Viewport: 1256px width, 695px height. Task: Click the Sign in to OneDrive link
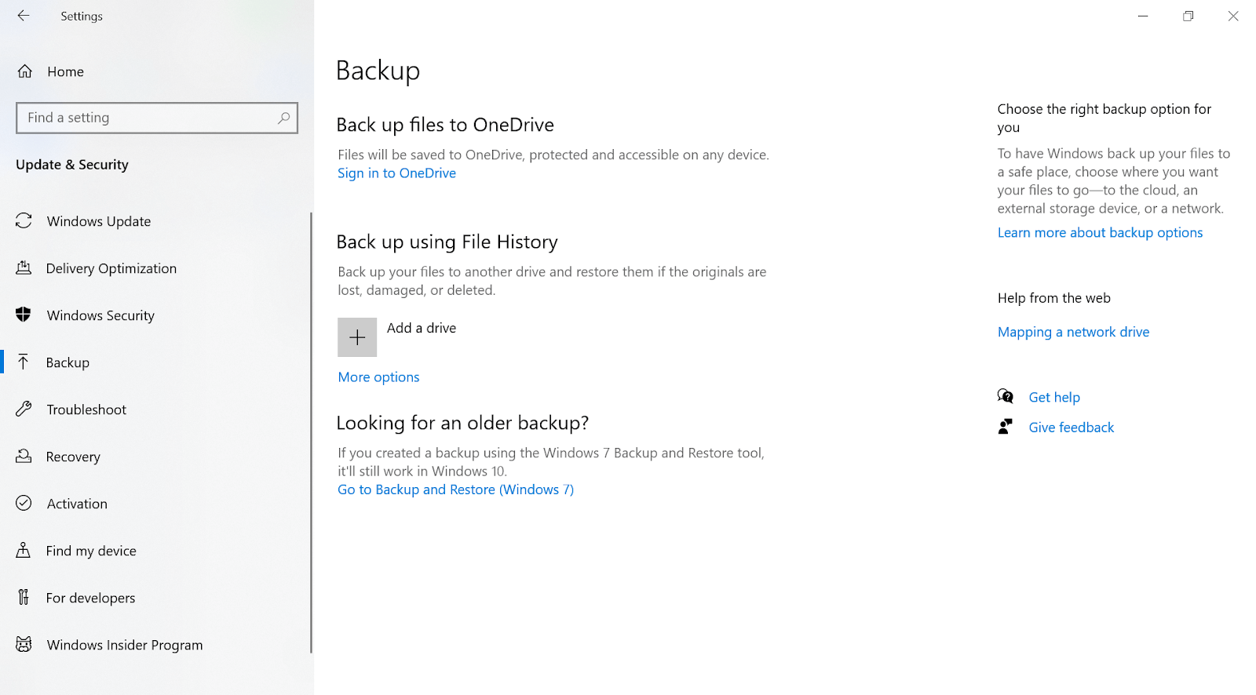pyautogui.click(x=396, y=173)
